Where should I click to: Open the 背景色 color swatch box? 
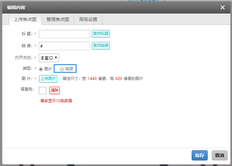[x=43, y=91]
